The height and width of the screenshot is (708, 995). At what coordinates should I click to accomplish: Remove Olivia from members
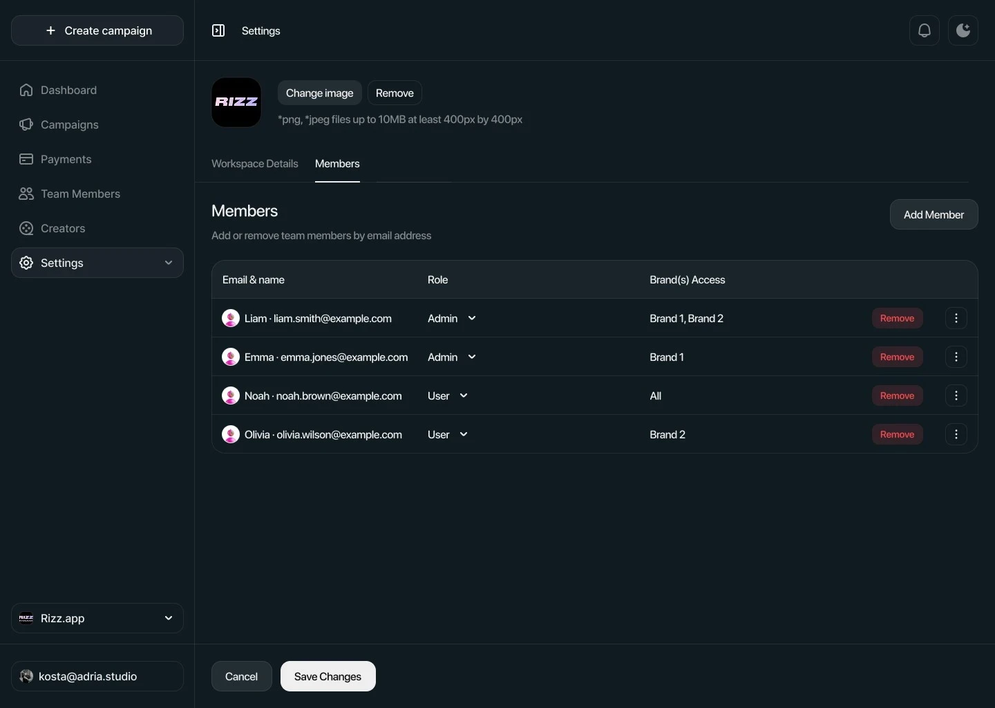point(898,434)
